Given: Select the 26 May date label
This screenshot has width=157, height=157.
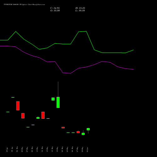Looking at the screenshot, I should point(73,149).
